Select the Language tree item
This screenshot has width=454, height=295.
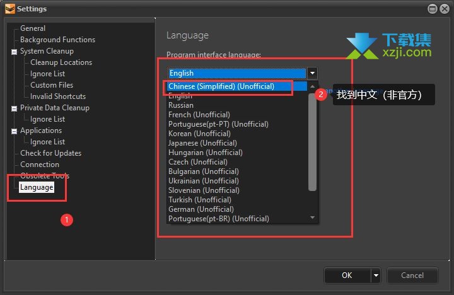[x=37, y=187]
